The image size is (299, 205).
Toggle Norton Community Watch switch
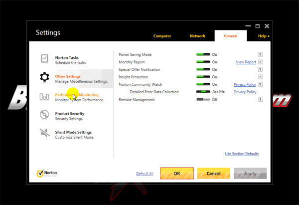(x=203, y=84)
